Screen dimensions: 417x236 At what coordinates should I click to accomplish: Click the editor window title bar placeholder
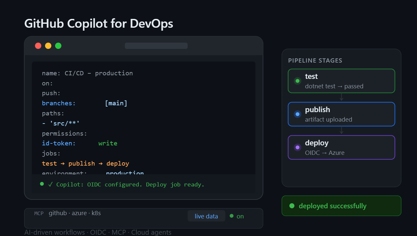tap(156, 46)
